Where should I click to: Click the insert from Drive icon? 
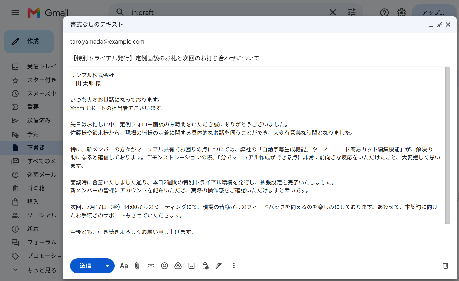(x=178, y=266)
